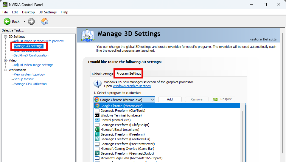Click the Remove button
This screenshot has height=162, width=286.
tap(196, 99)
